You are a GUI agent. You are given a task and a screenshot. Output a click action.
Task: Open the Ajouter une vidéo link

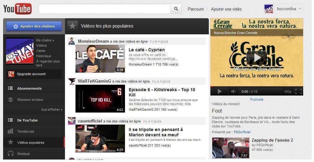coord(226,9)
